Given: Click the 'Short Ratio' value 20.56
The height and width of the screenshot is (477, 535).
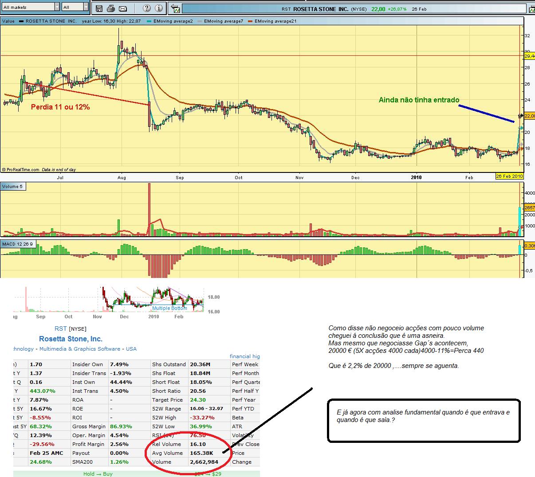Looking at the screenshot, I should click(198, 391).
